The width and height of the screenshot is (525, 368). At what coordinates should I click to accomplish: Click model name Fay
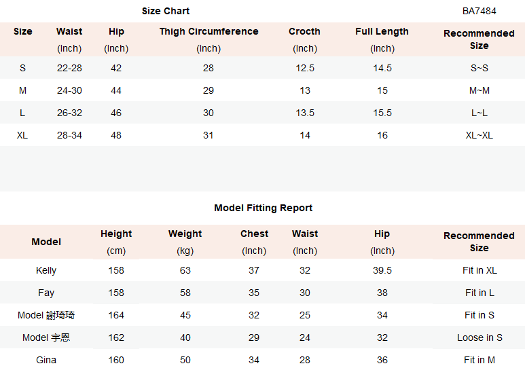pyautogui.click(x=46, y=293)
